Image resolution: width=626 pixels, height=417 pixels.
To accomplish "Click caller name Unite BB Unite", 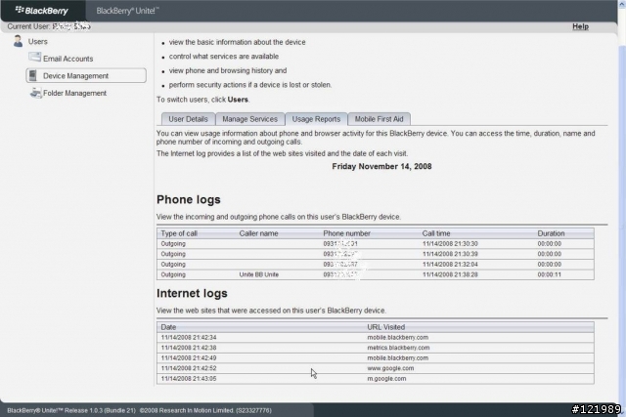I will (x=258, y=274).
